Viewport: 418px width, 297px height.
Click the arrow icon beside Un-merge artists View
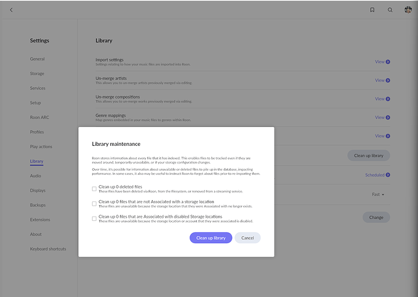388,80
